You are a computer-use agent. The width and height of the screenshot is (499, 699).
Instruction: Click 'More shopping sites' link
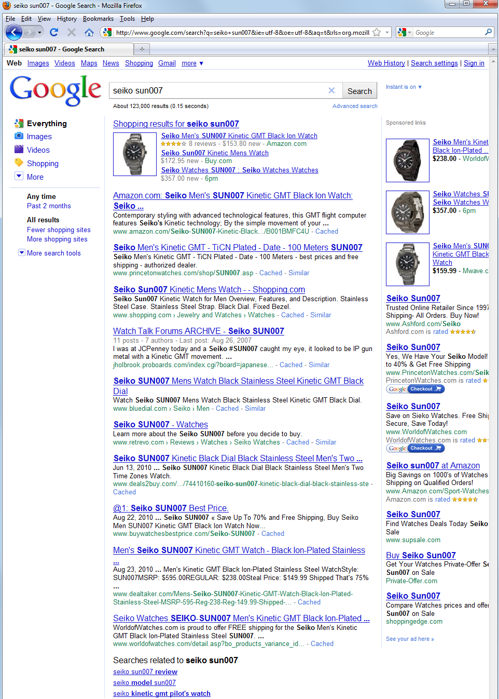[57, 239]
